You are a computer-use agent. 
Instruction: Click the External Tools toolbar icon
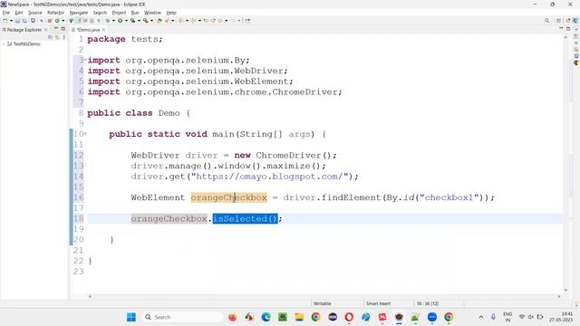pyautogui.click(x=145, y=21)
